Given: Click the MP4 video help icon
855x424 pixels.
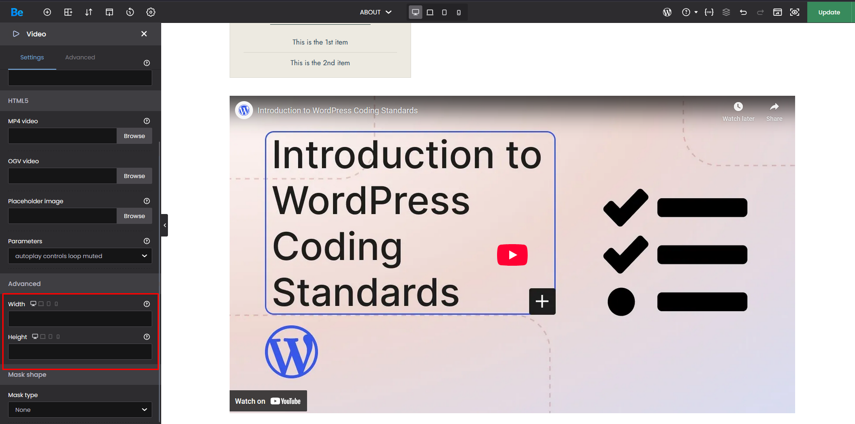Looking at the screenshot, I should (147, 121).
